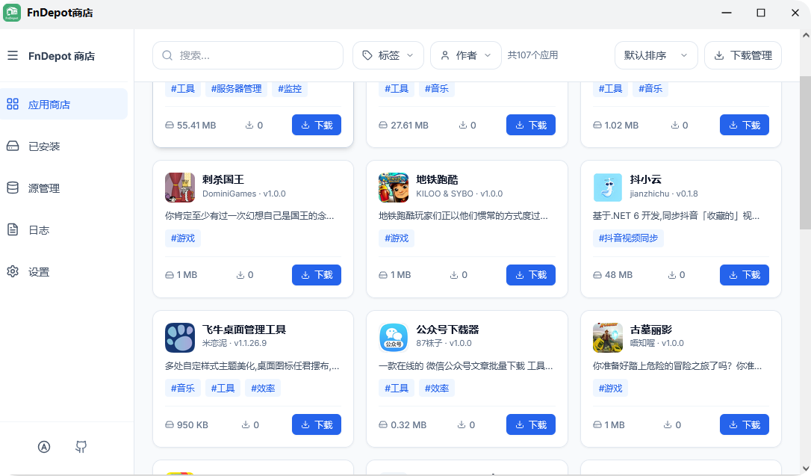Click the search input field
This screenshot has height=476, width=811.
(247, 55)
